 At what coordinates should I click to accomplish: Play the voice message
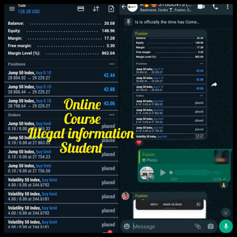coord(163,173)
